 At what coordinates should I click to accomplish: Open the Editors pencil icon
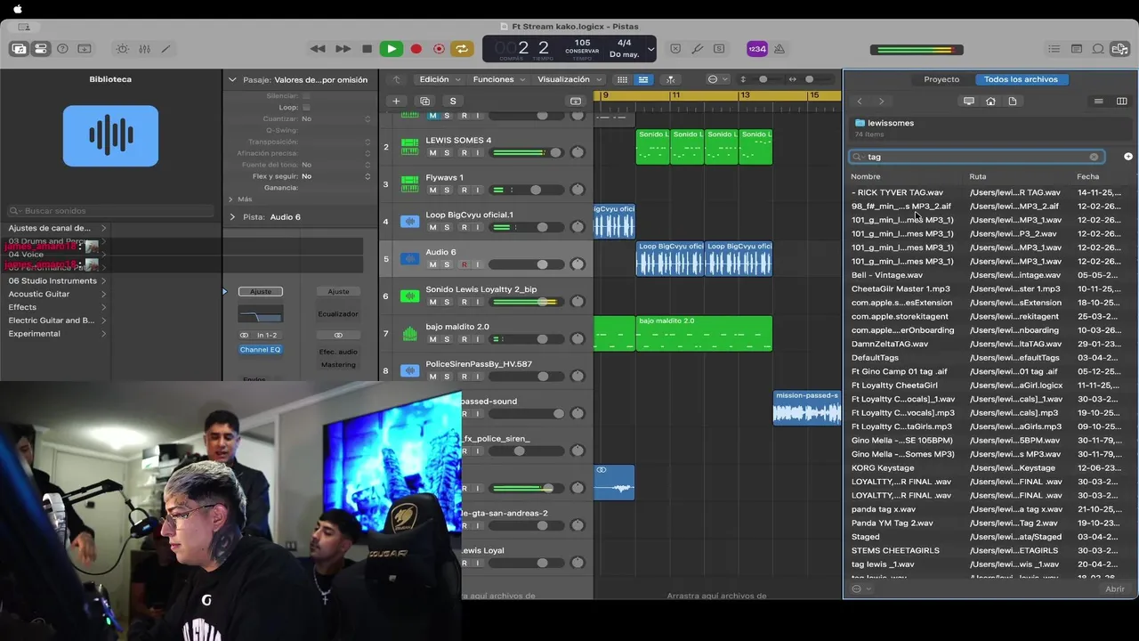[166, 49]
